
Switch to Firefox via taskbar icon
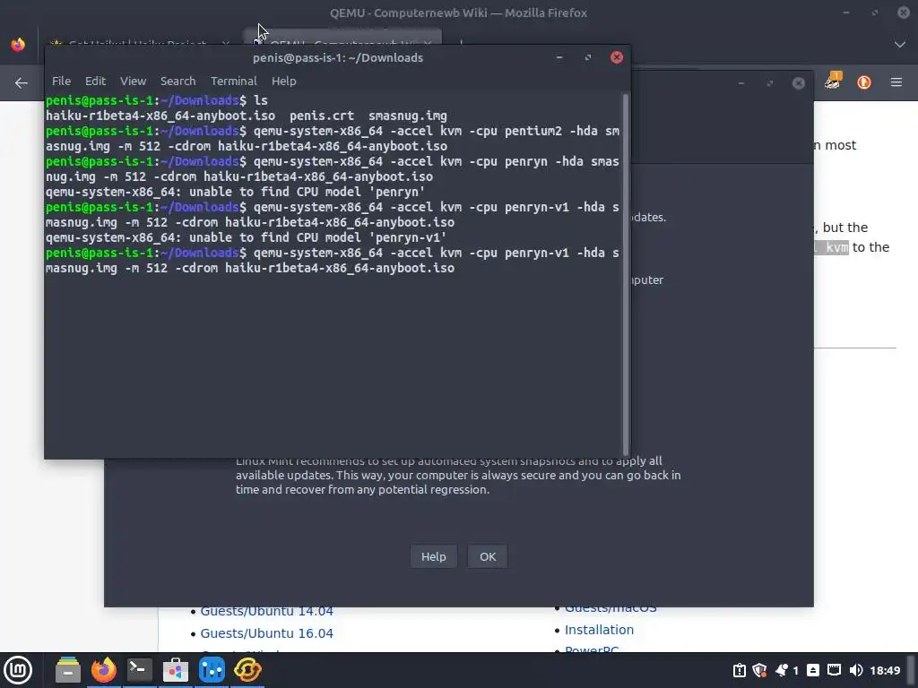pyautogui.click(x=104, y=670)
